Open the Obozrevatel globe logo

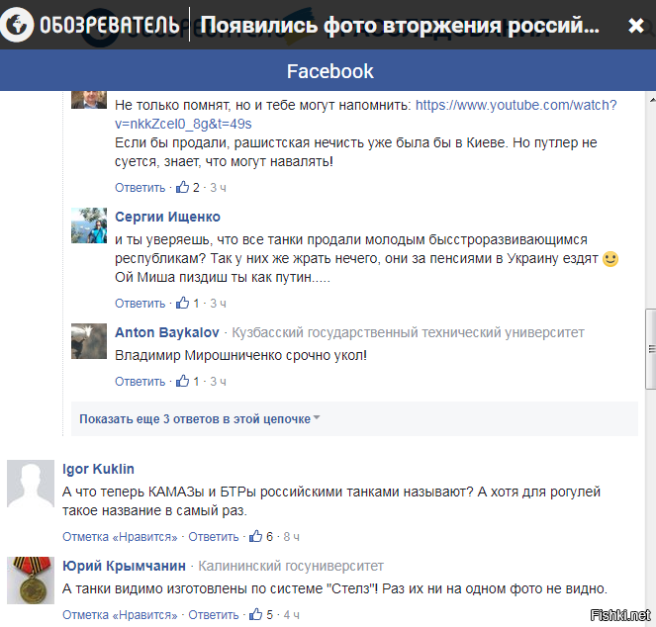click(x=16, y=25)
